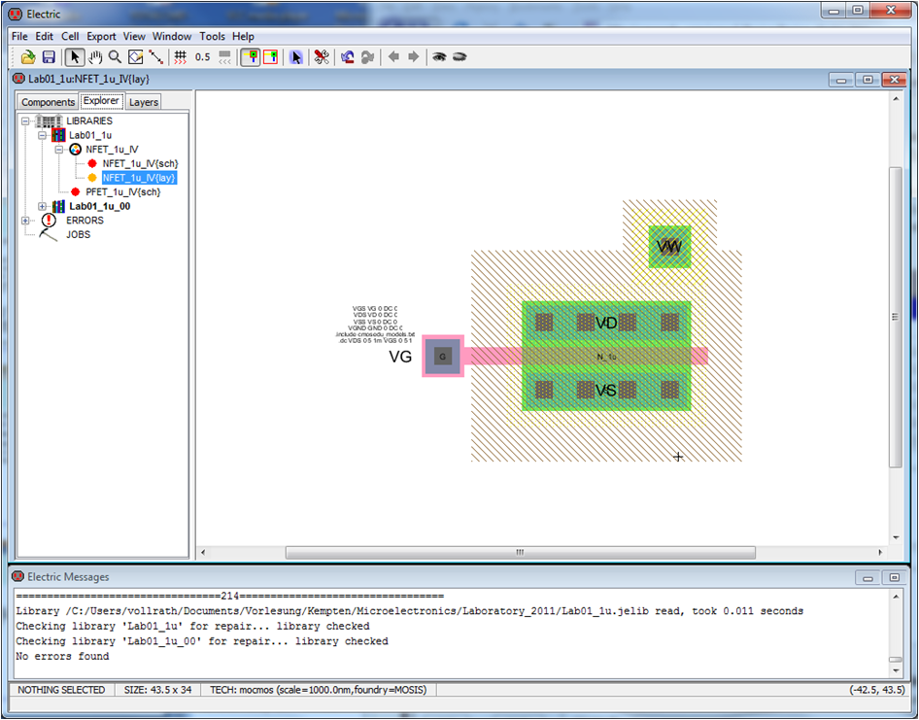
Task: Switch to the Layers tab
Action: point(144,102)
